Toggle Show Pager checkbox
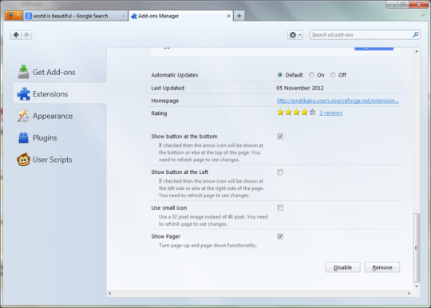This screenshot has width=431, height=308. (280, 236)
